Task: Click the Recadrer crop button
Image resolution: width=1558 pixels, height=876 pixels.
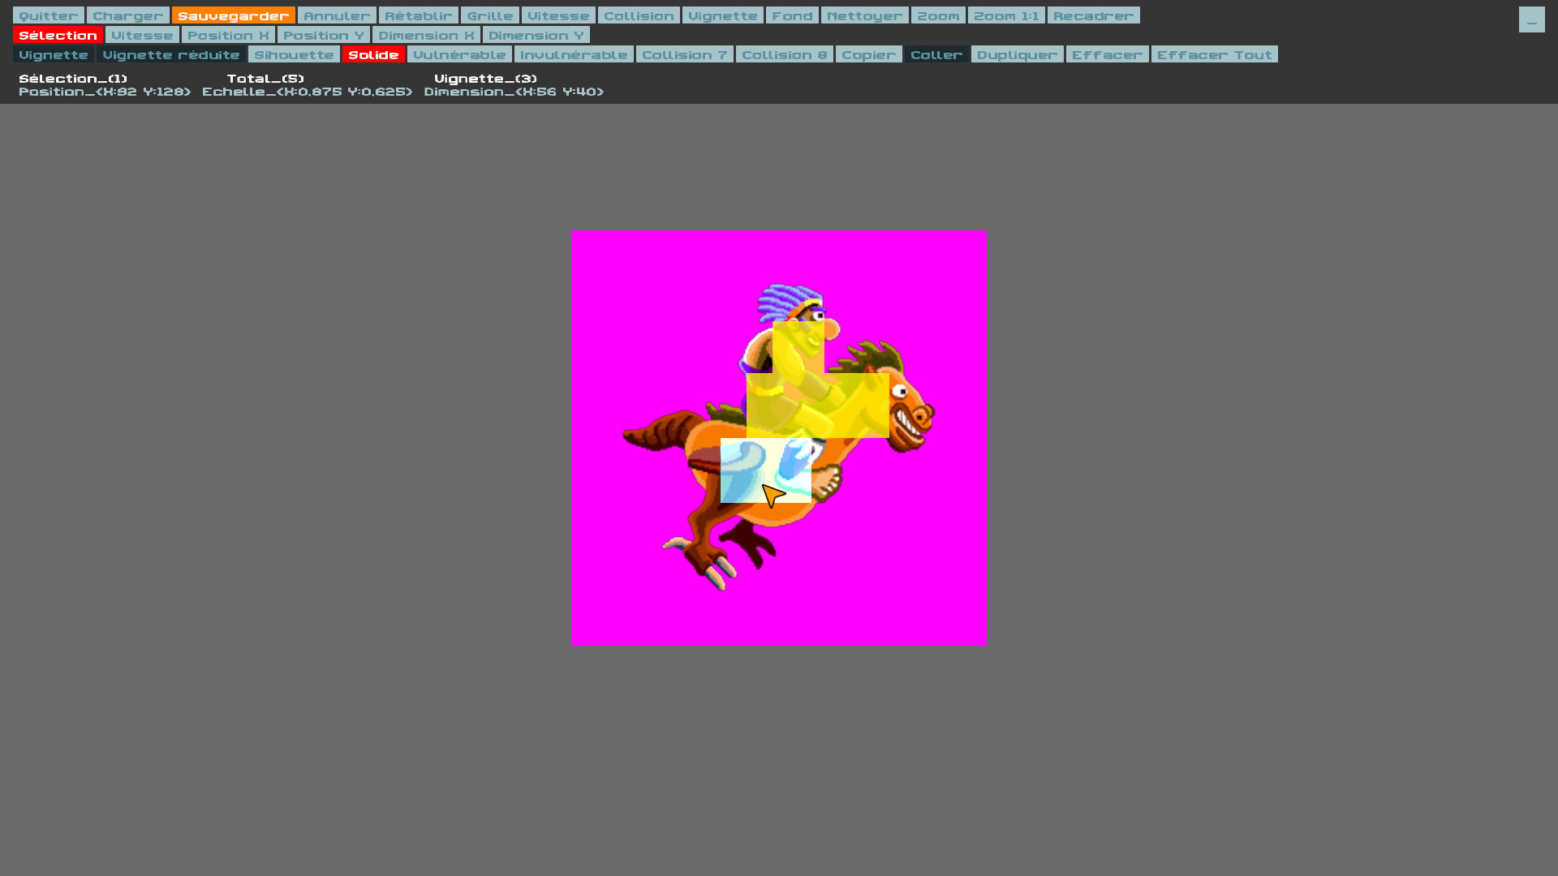Action: pos(1094,15)
